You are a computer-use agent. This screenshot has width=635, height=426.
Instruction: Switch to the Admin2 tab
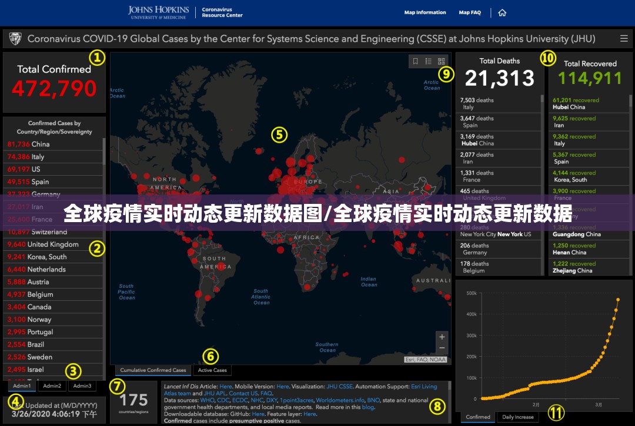tap(52, 386)
